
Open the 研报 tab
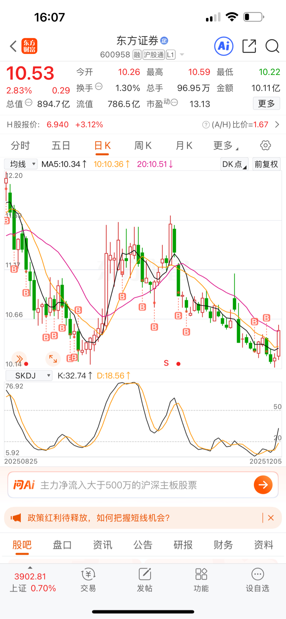tap(183, 545)
